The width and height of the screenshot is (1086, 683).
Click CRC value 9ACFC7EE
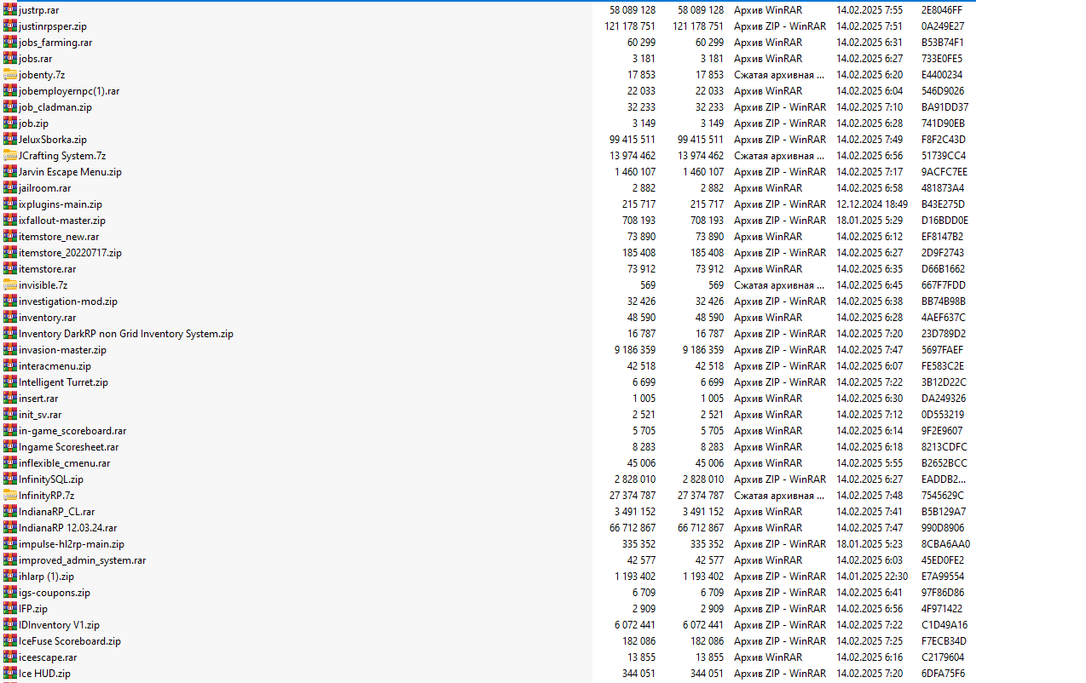click(x=944, y=172)
